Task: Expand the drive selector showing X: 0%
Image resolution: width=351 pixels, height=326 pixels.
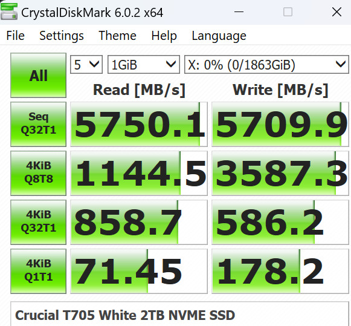Action: (x=266, y=65)
